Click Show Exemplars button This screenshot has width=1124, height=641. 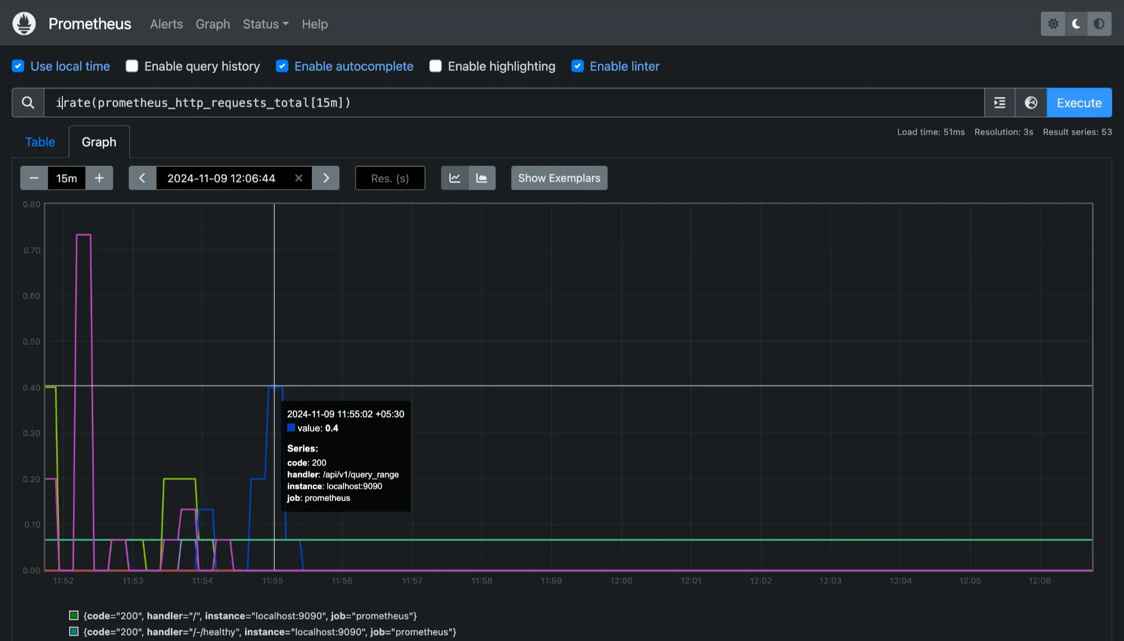click(559, 178)
